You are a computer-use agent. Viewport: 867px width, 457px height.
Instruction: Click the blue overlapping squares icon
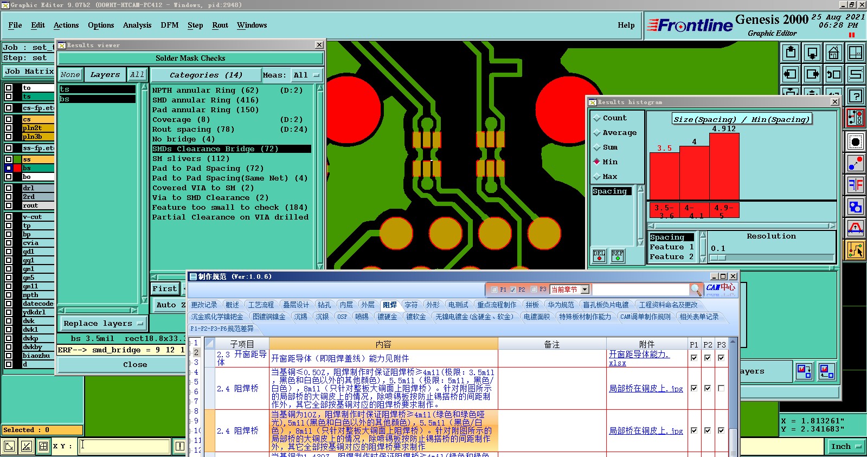[x=856, y=207]
